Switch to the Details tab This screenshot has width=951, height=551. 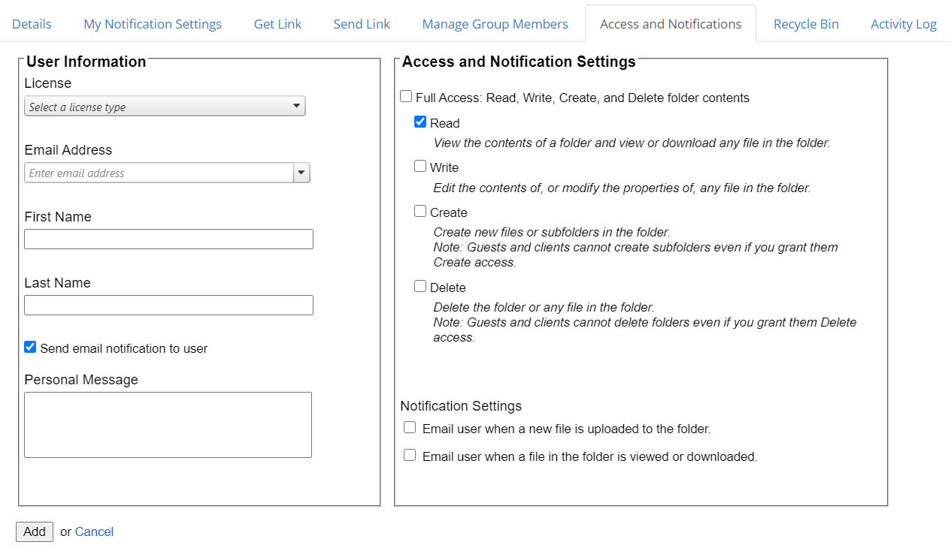point(32,23)
